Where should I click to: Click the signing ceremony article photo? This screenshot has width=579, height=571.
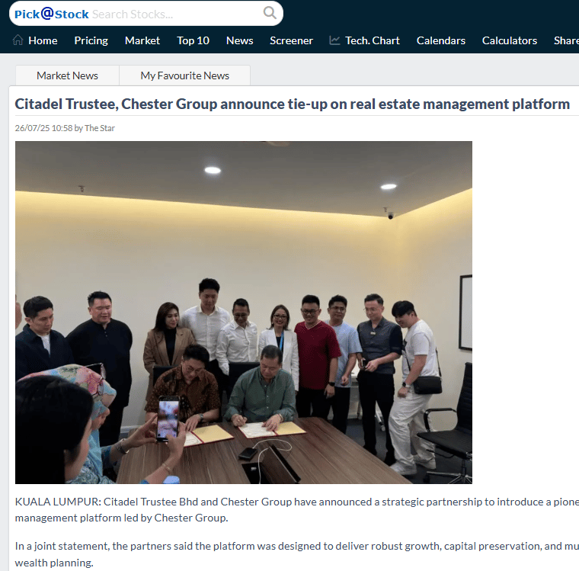click(x=243, y=313)
